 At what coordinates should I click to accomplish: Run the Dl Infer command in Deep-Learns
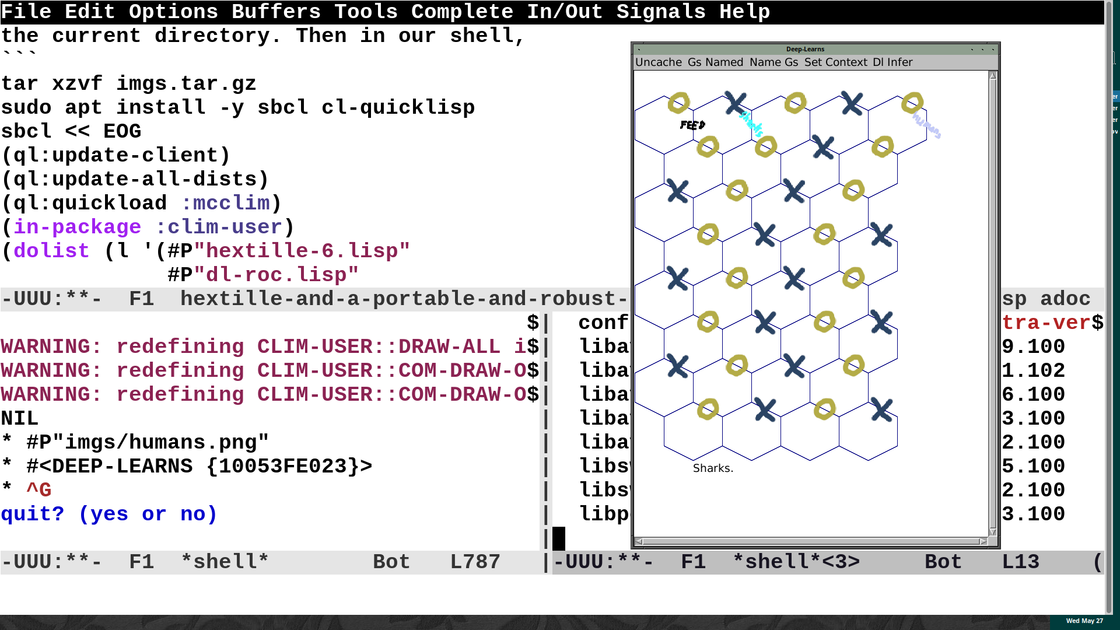pos(893,62)
